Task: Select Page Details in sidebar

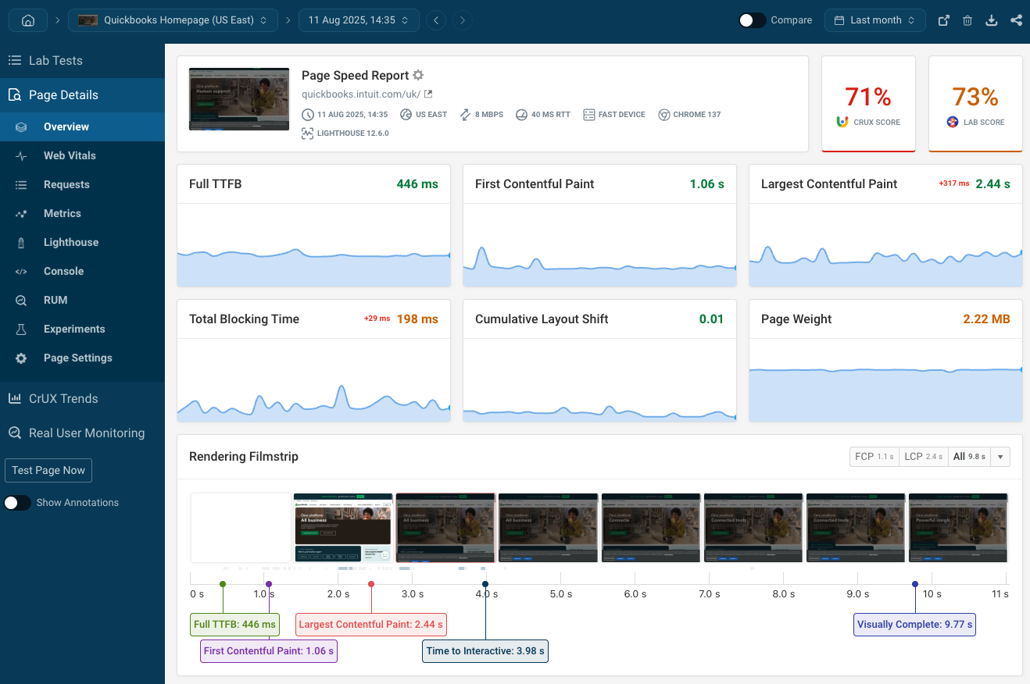Action: click(82, 95)
